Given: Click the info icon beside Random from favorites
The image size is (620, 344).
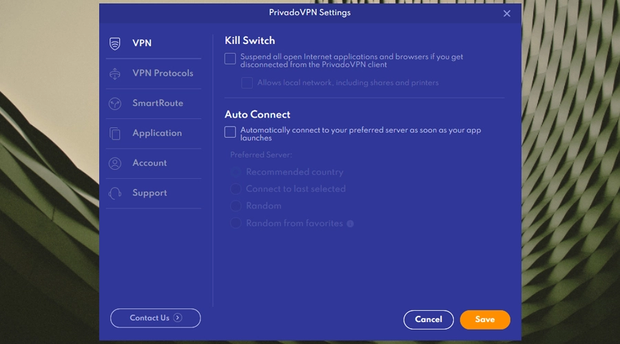Looking at the screenshot, I should (350, 224).
